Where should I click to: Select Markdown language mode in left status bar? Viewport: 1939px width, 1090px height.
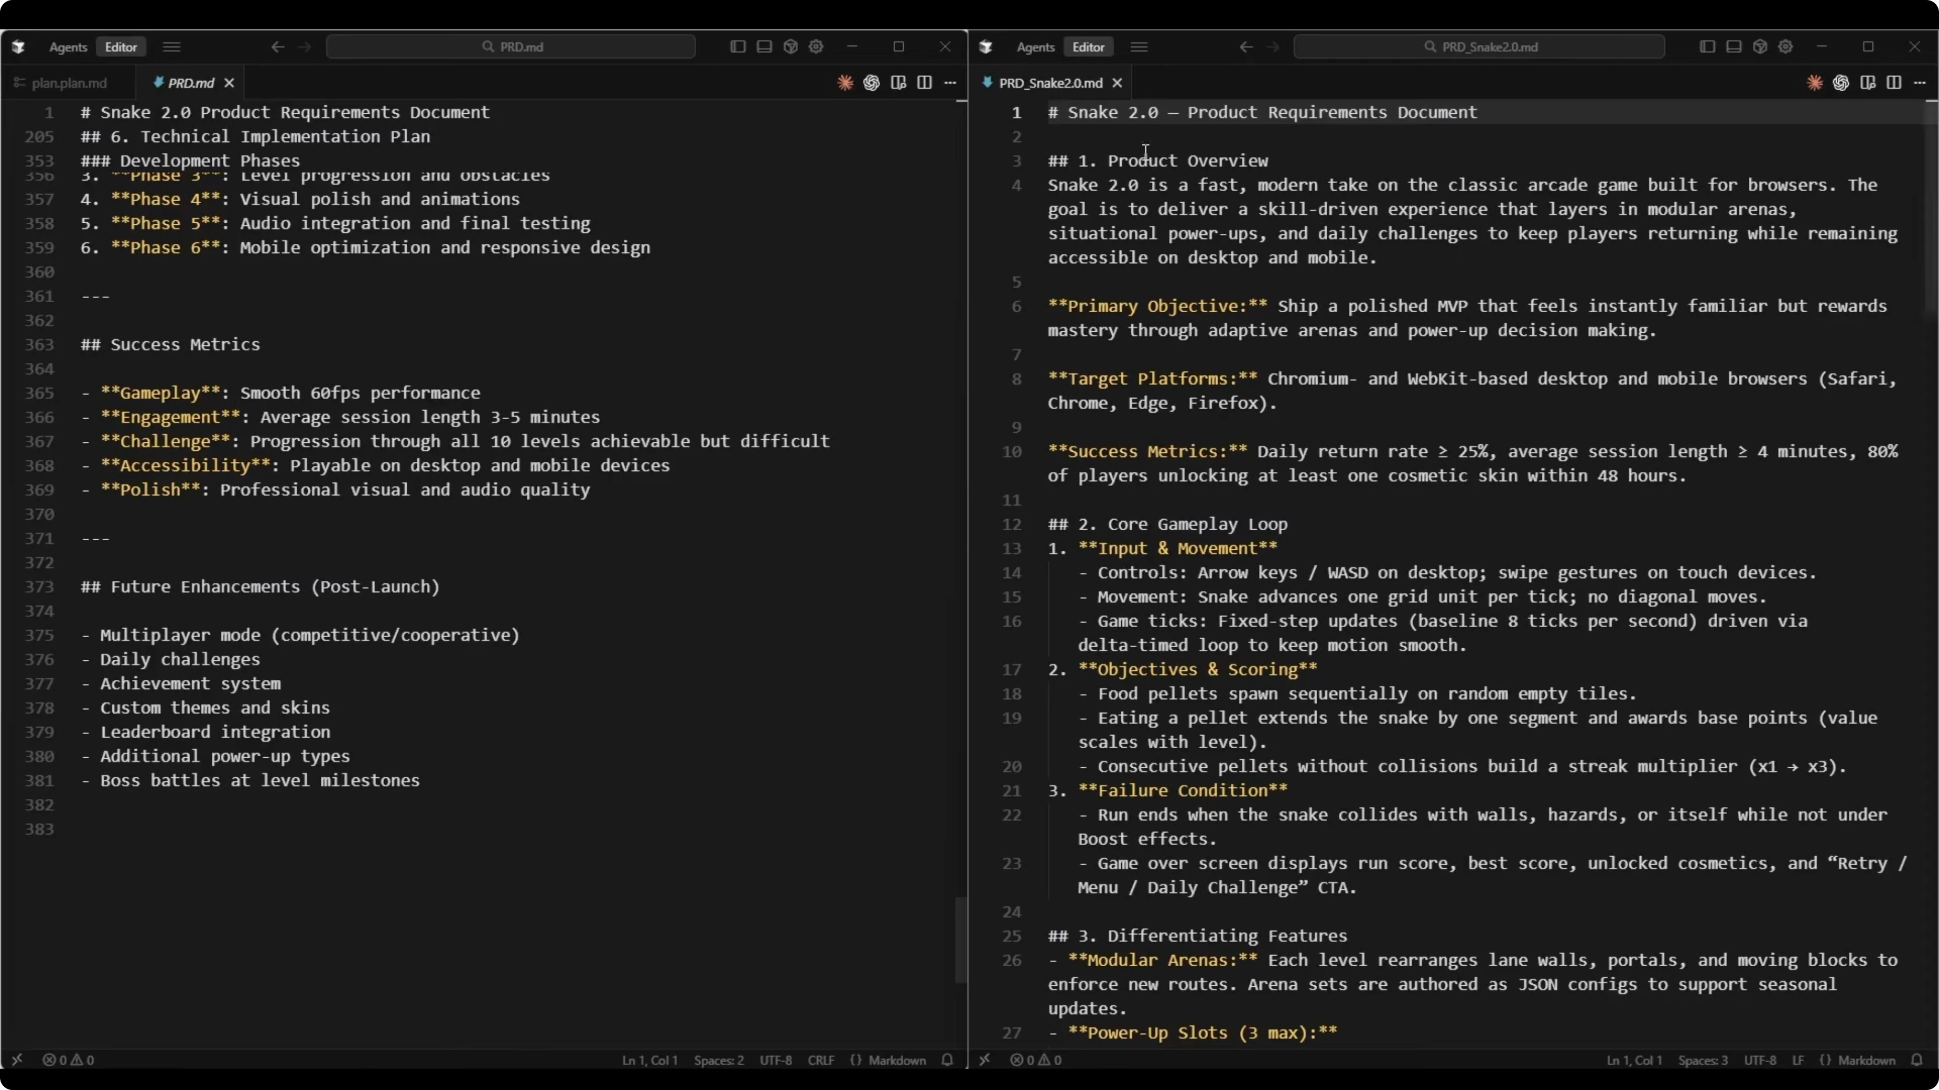tap(896, 1060)
